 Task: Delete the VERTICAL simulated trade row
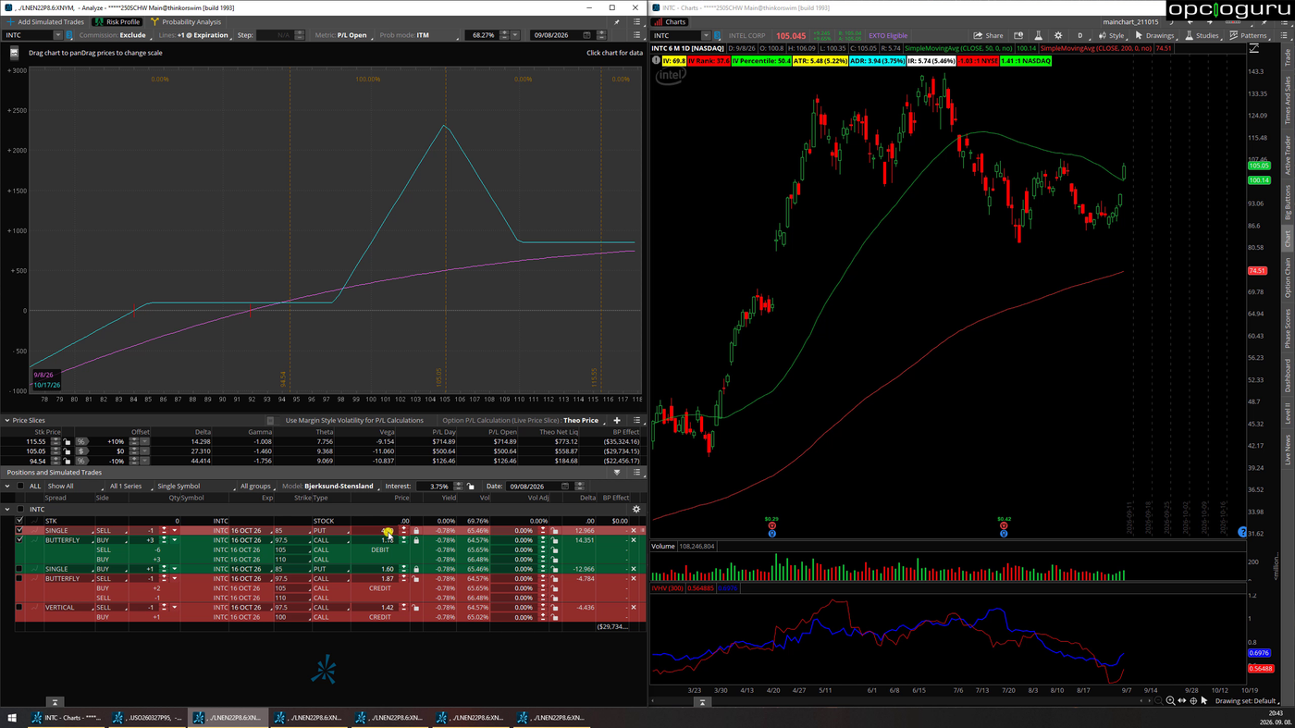634,608
